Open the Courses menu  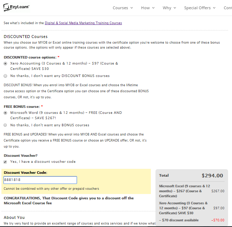[123, 8]
